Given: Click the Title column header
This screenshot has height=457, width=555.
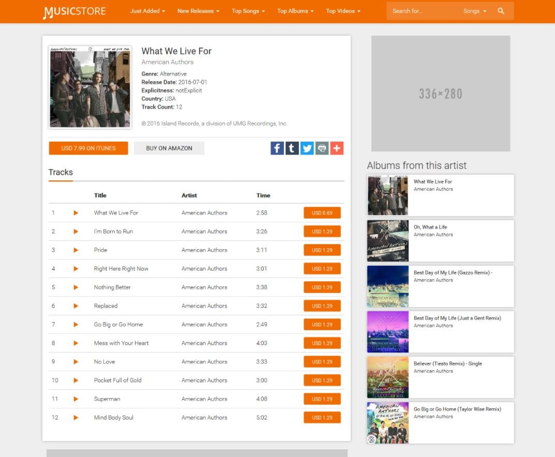Looking at the screenshot, I should coord(100,195).
